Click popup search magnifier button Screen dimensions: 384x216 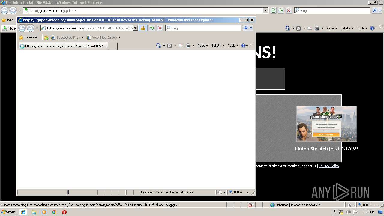pyautogui.click(x=245, y=28)
